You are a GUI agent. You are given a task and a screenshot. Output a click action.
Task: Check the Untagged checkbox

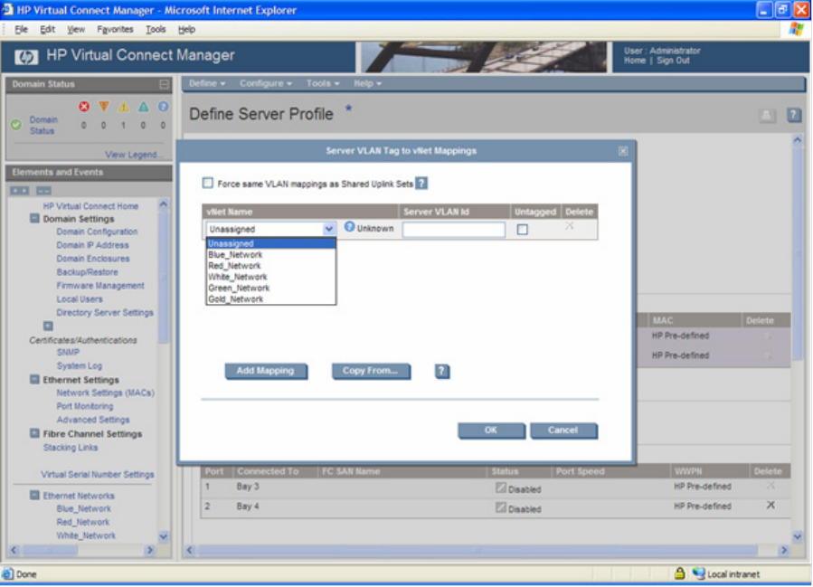(x=522, y=229)
